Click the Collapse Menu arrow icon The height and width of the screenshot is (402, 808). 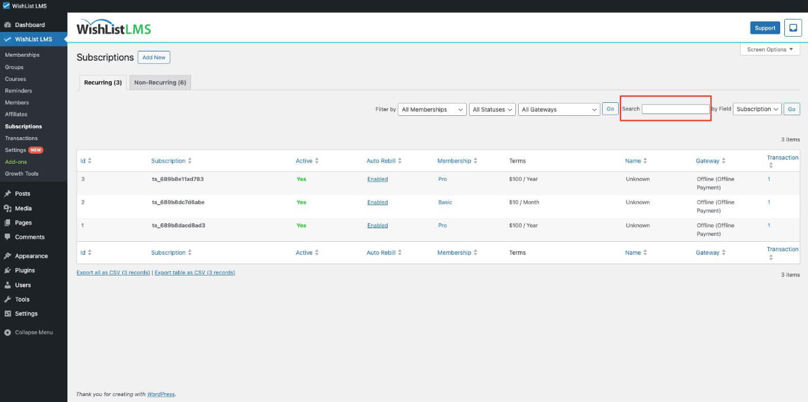(8, 332)
